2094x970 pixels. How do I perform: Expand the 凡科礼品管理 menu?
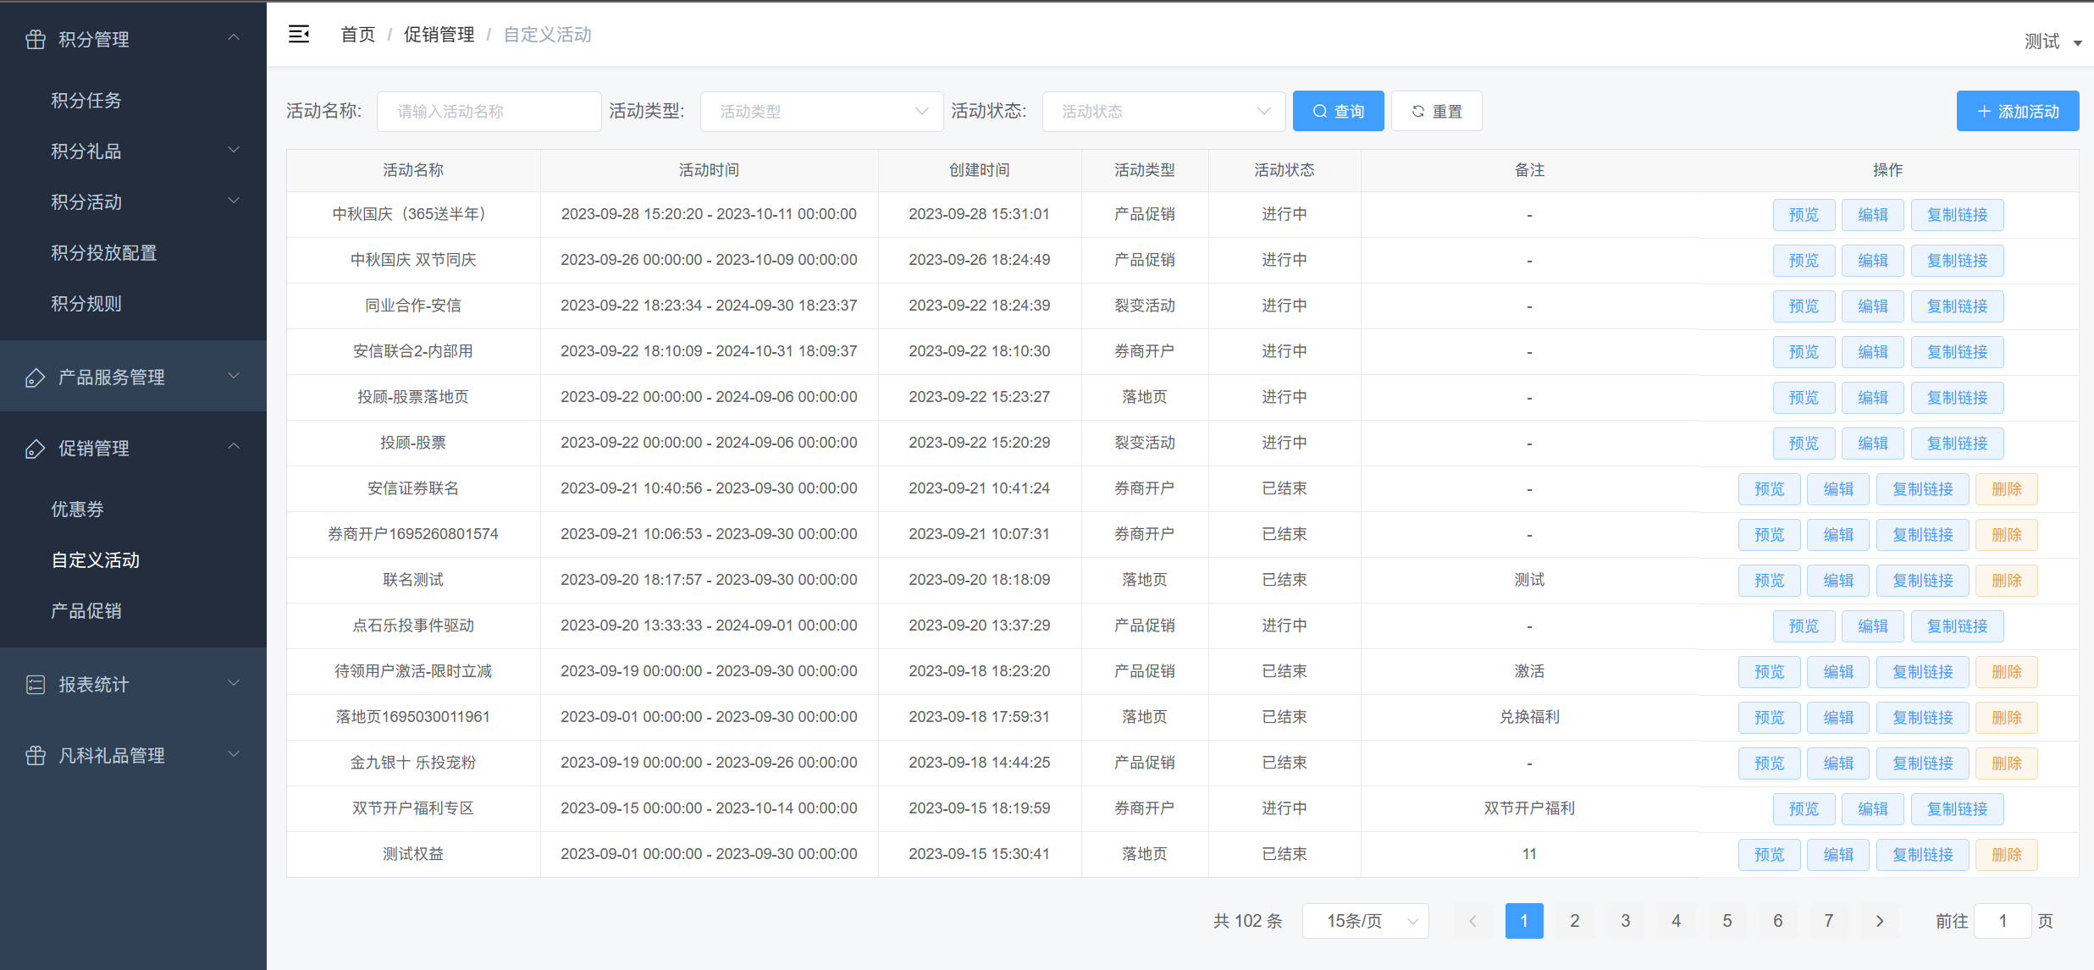tap(234, 754)
